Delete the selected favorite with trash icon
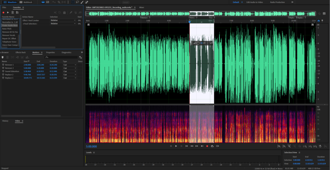Viewport: 330px width, 170px height. 13,13
